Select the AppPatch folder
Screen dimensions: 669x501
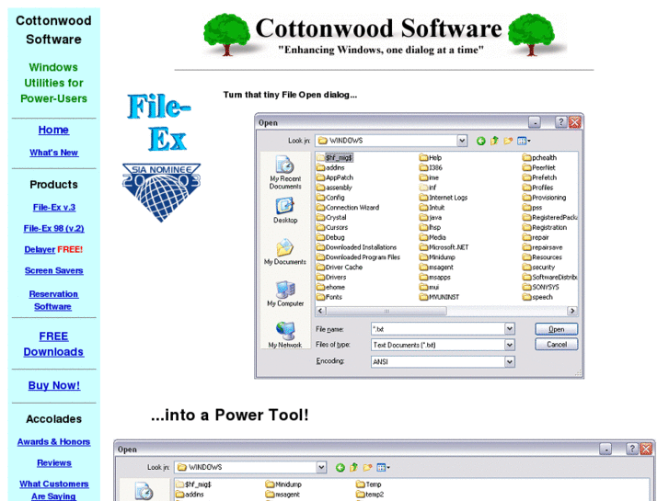click(x=335, y=177)
